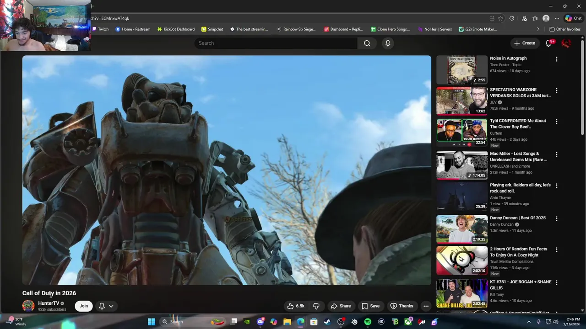Open Clone Hero Songs bookmark
Screen dimensions: 586x329
(391, 29)
